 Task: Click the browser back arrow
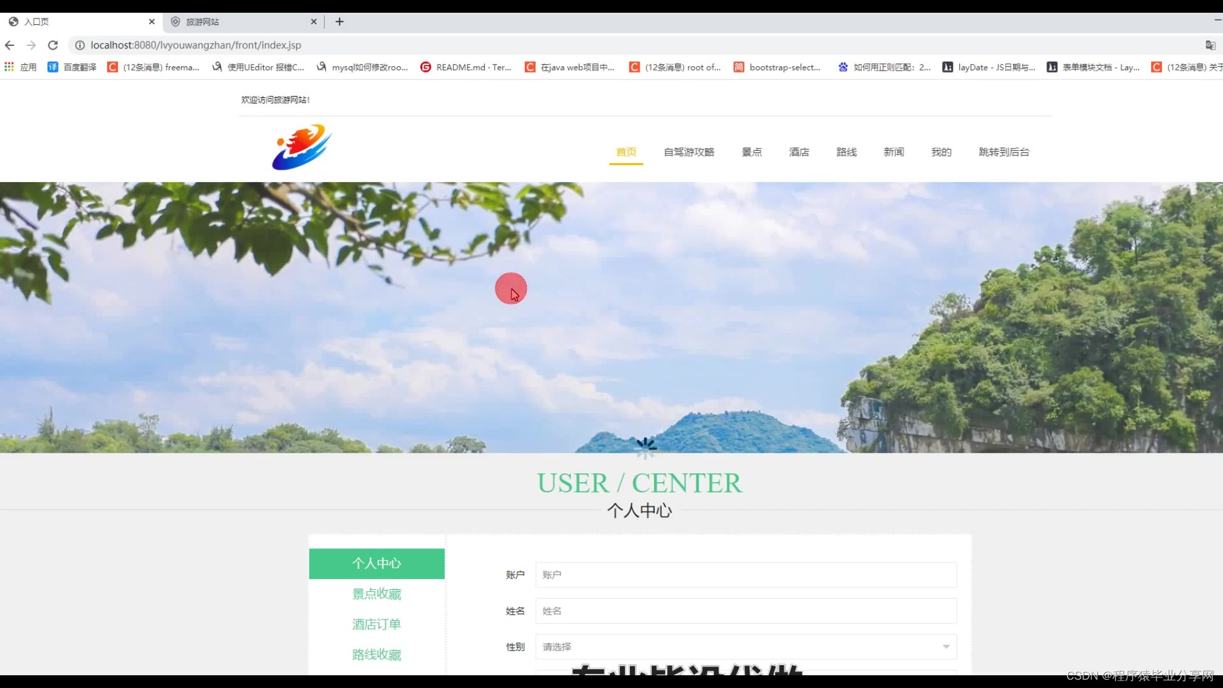10,45
